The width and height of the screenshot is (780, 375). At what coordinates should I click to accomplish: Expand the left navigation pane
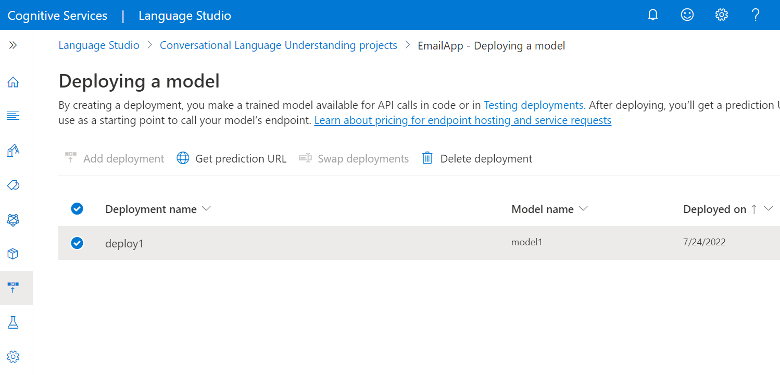(13, 45)
